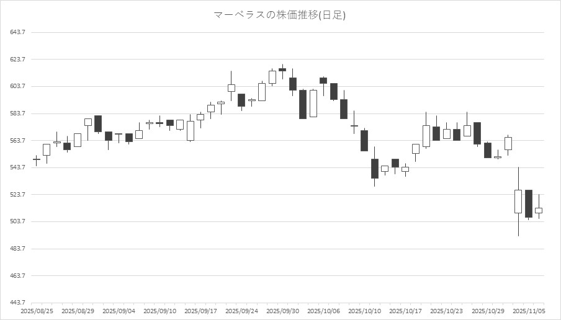The width and height of the screenshot is (561, 320).
Task: Select the last candlestick at far right
Action: [539, 210]
